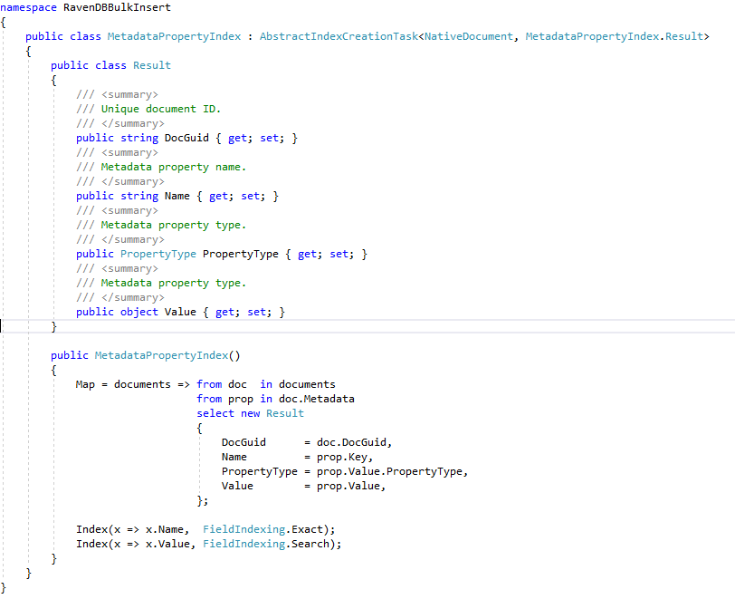This screenshot has width=735, height=599.
Task: Click 'Name' in 'public string Name' declaration
Action: [x=177, y=196]
